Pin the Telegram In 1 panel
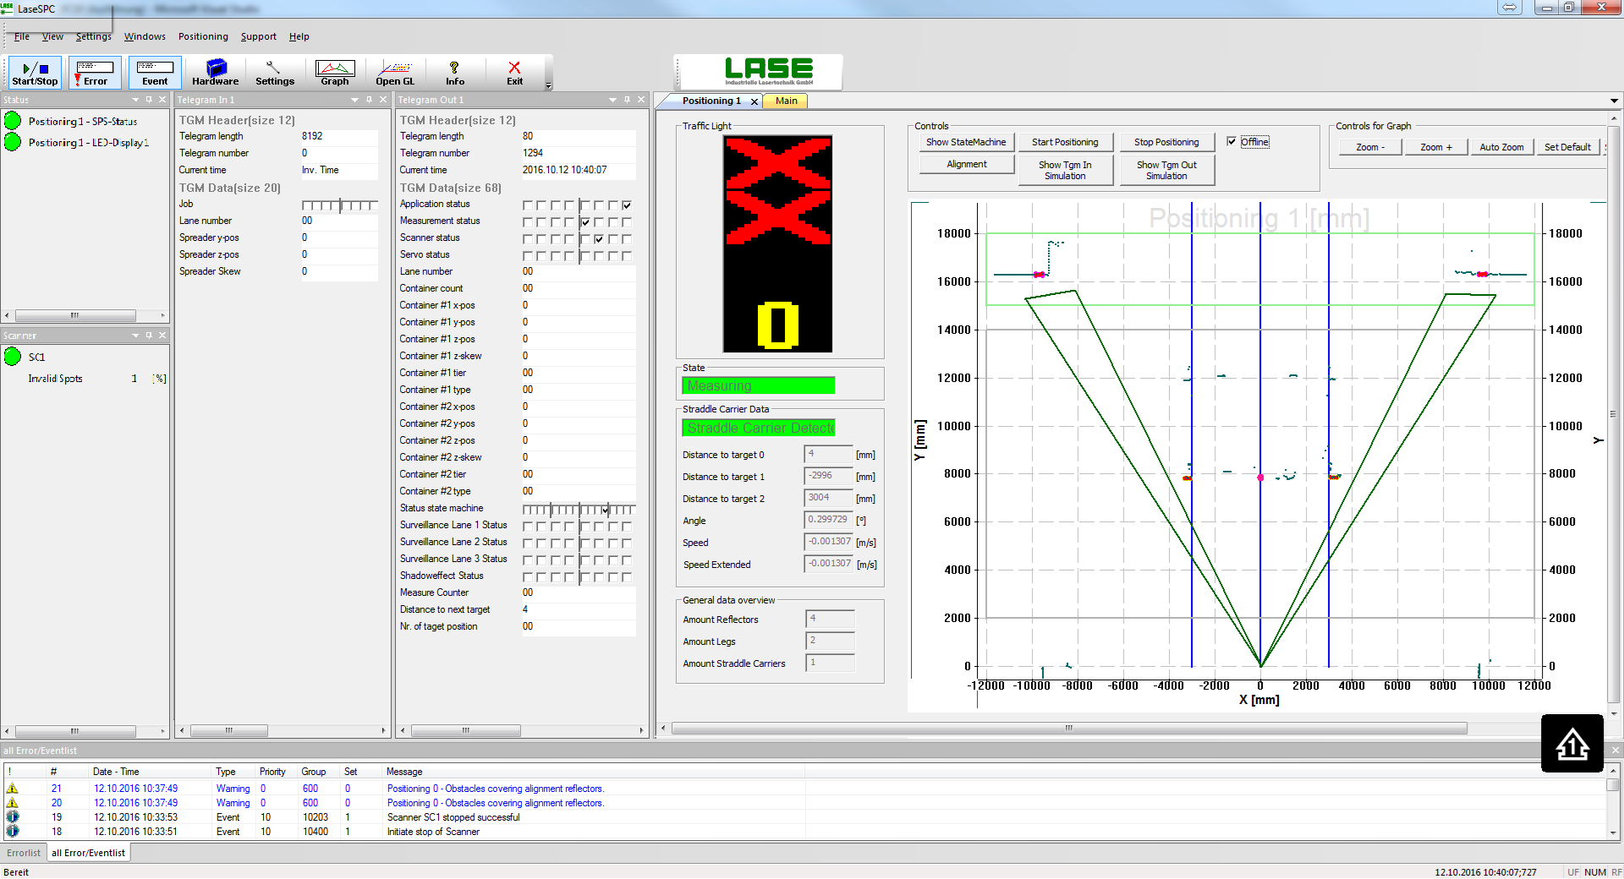The width and height of the screenshot is (1624, 879). [369, 100]
